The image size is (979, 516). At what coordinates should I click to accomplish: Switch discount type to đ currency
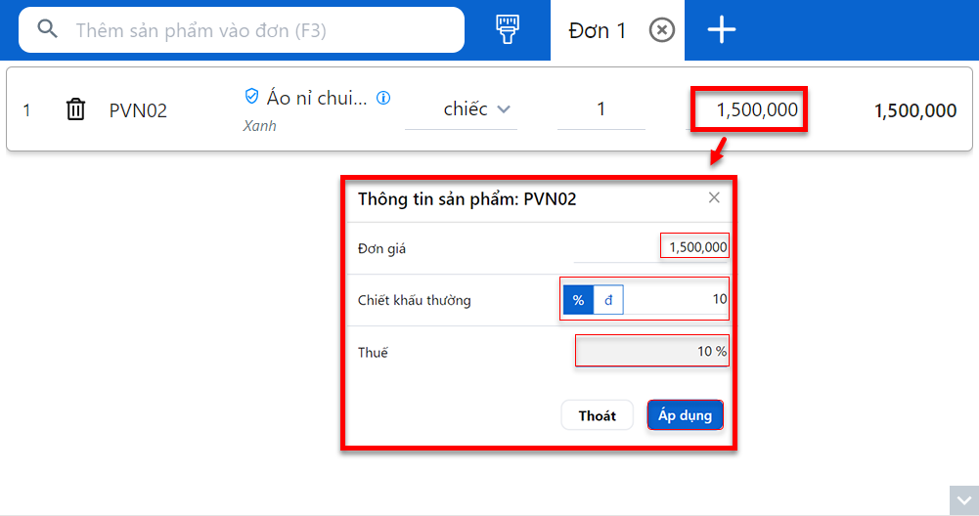[608, 300]
